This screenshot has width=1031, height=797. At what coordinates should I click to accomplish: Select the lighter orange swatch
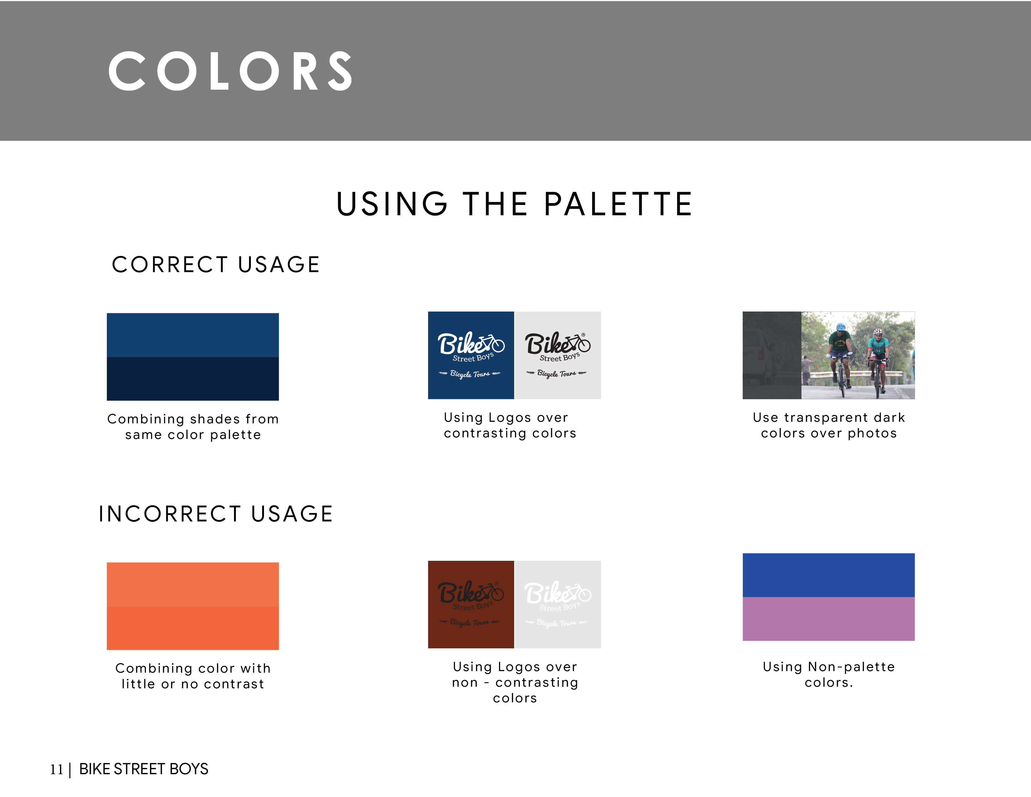click(x=192, y=585)
